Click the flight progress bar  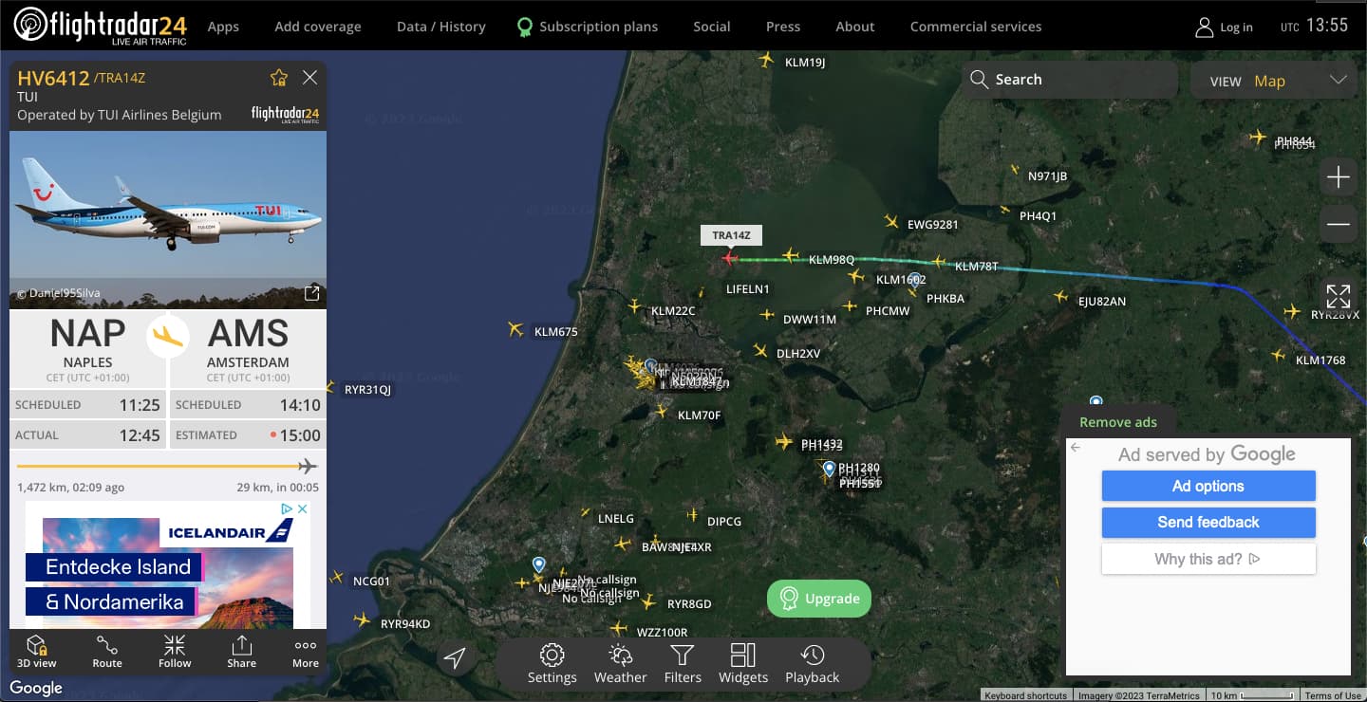pos(168,466)
